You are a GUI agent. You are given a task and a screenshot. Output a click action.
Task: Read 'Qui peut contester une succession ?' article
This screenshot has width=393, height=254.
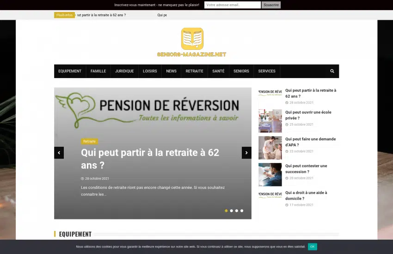[x=306, y=169]
